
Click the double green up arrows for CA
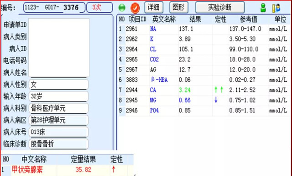[219, 90]
